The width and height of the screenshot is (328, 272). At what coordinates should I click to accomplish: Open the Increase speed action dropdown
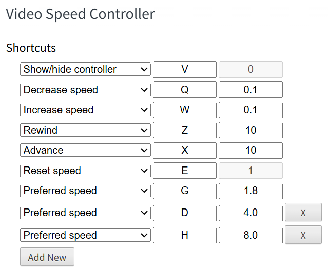(85, 110)
